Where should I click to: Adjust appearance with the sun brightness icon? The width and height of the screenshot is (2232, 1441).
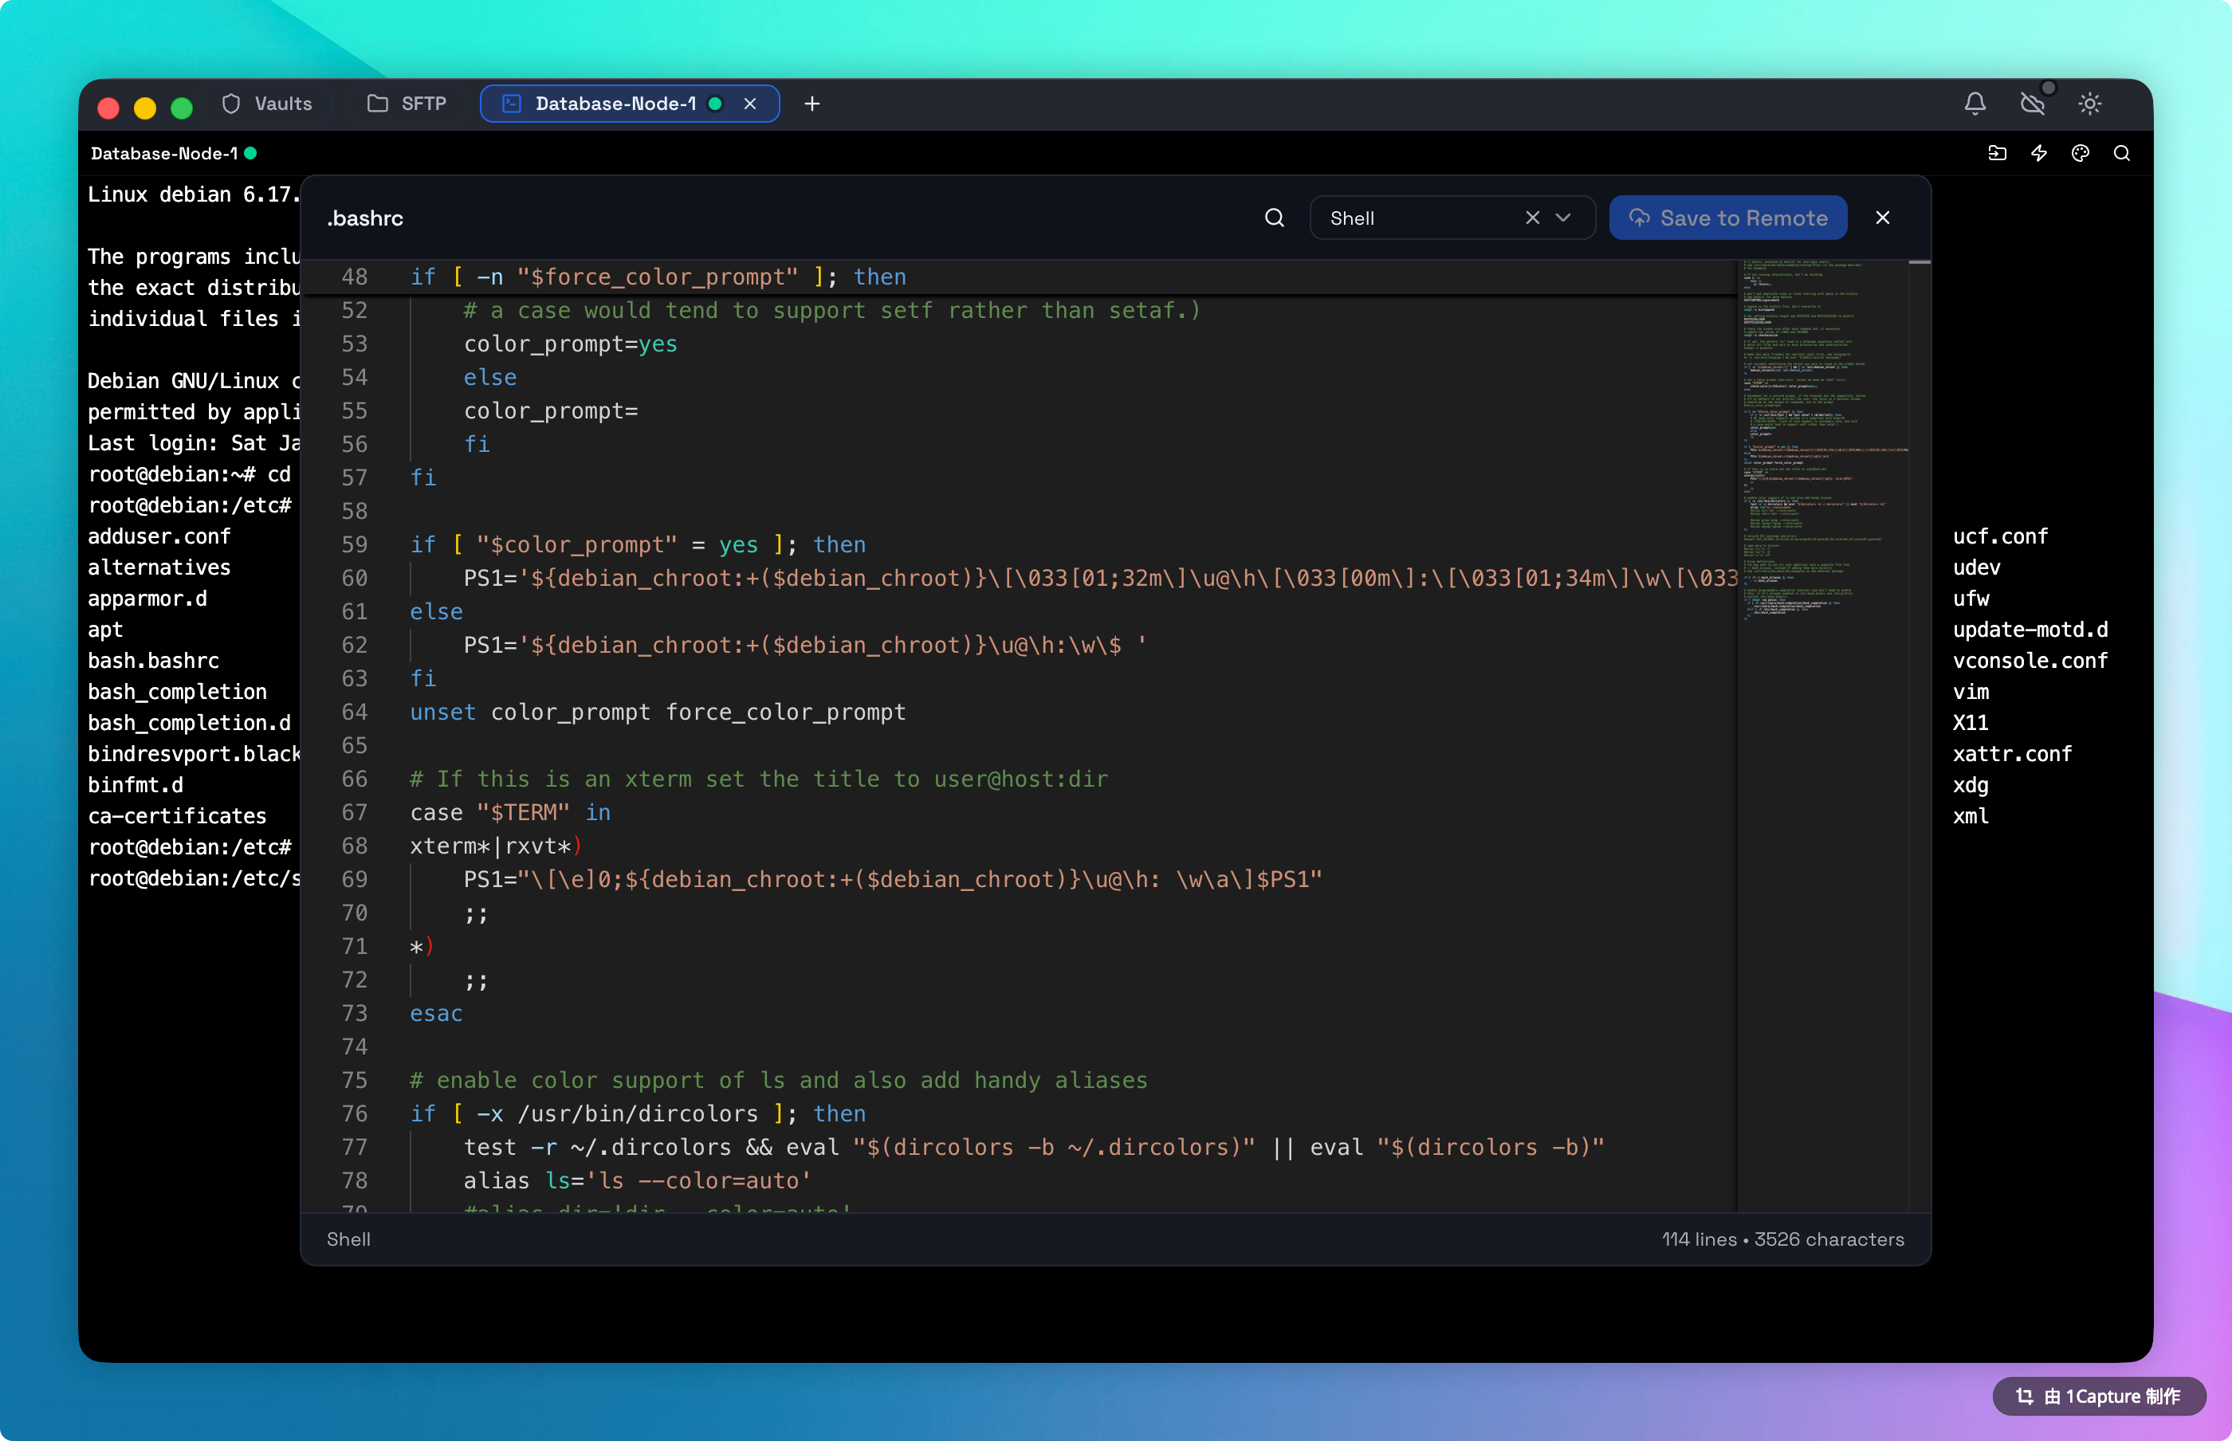click(2091, 104)
